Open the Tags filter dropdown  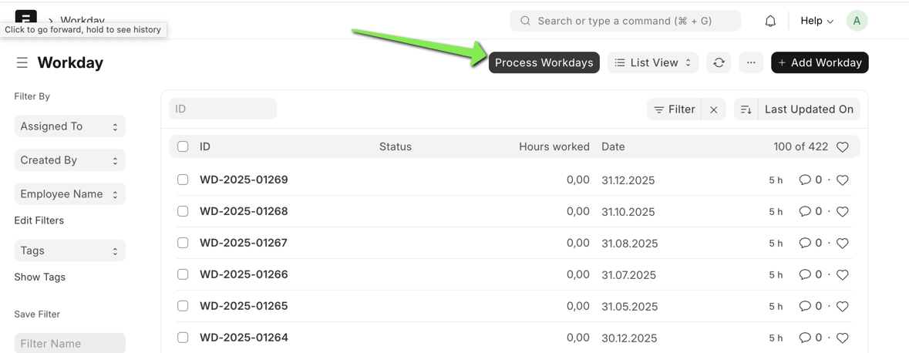click(x=69, y=251)
